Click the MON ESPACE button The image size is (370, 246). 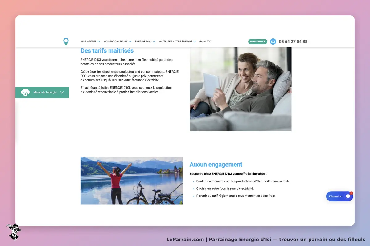257,42
